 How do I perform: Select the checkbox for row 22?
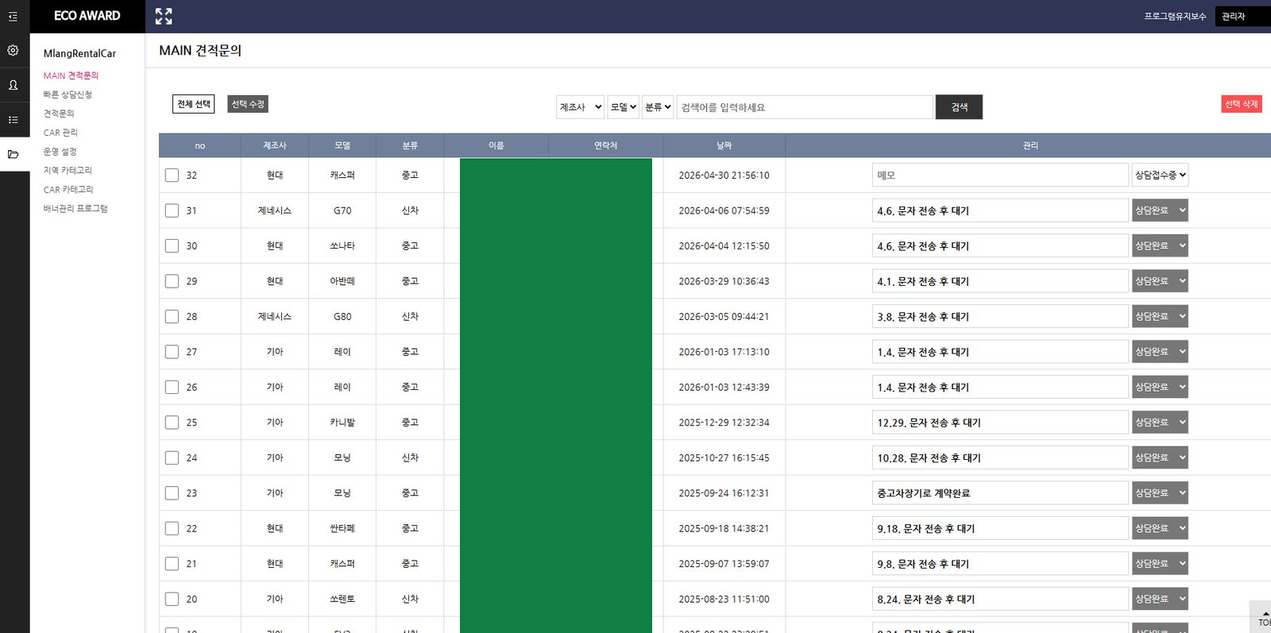[172, 528]
